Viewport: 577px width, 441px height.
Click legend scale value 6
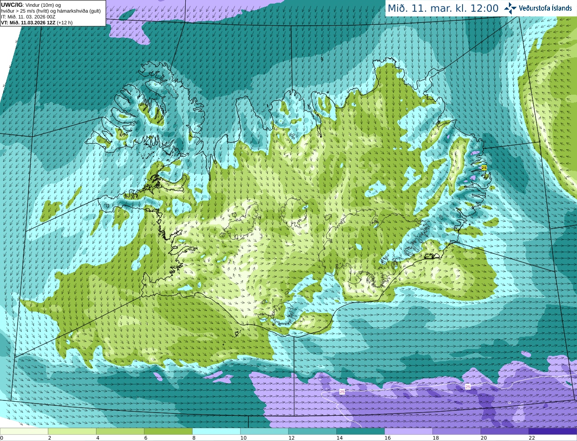click(146, 438)
